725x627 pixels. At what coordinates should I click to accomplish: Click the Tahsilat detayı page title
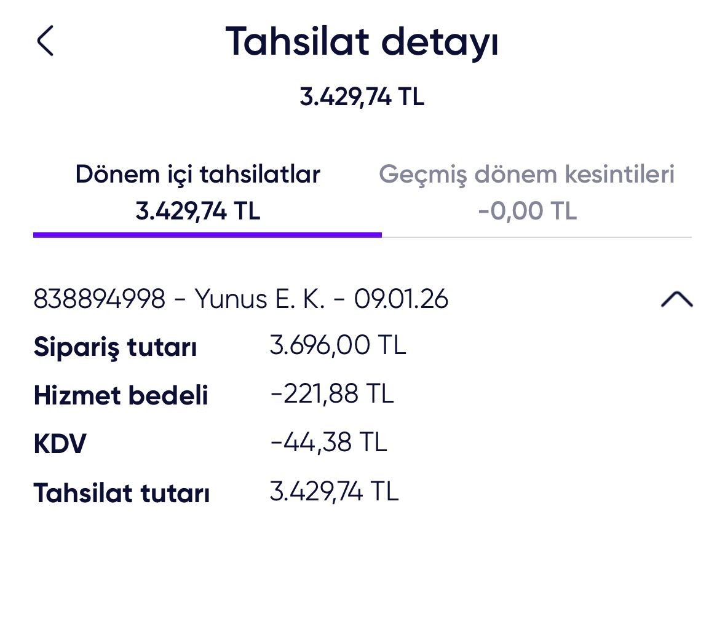[362, 41]
